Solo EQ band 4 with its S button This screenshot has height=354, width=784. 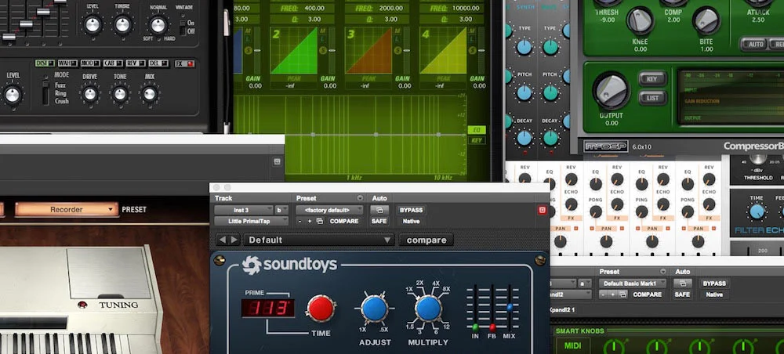pyautogui.click(x=471, y=50)
